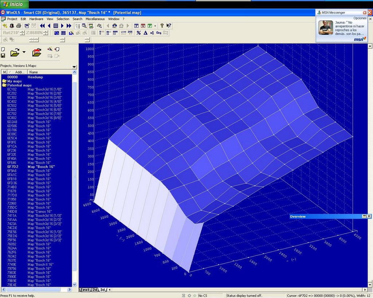Toggle 8-bit value display
The image size is (373, 298).
coord(102,33)
